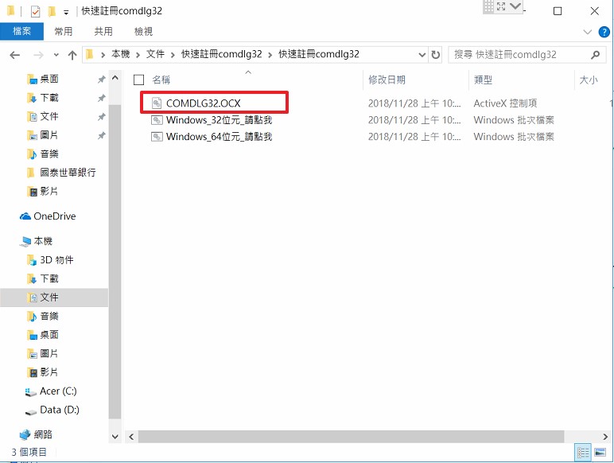Screen dimensions: 614x463
Task: Click the Back navigation arrow
Action: tap(15, 55)
